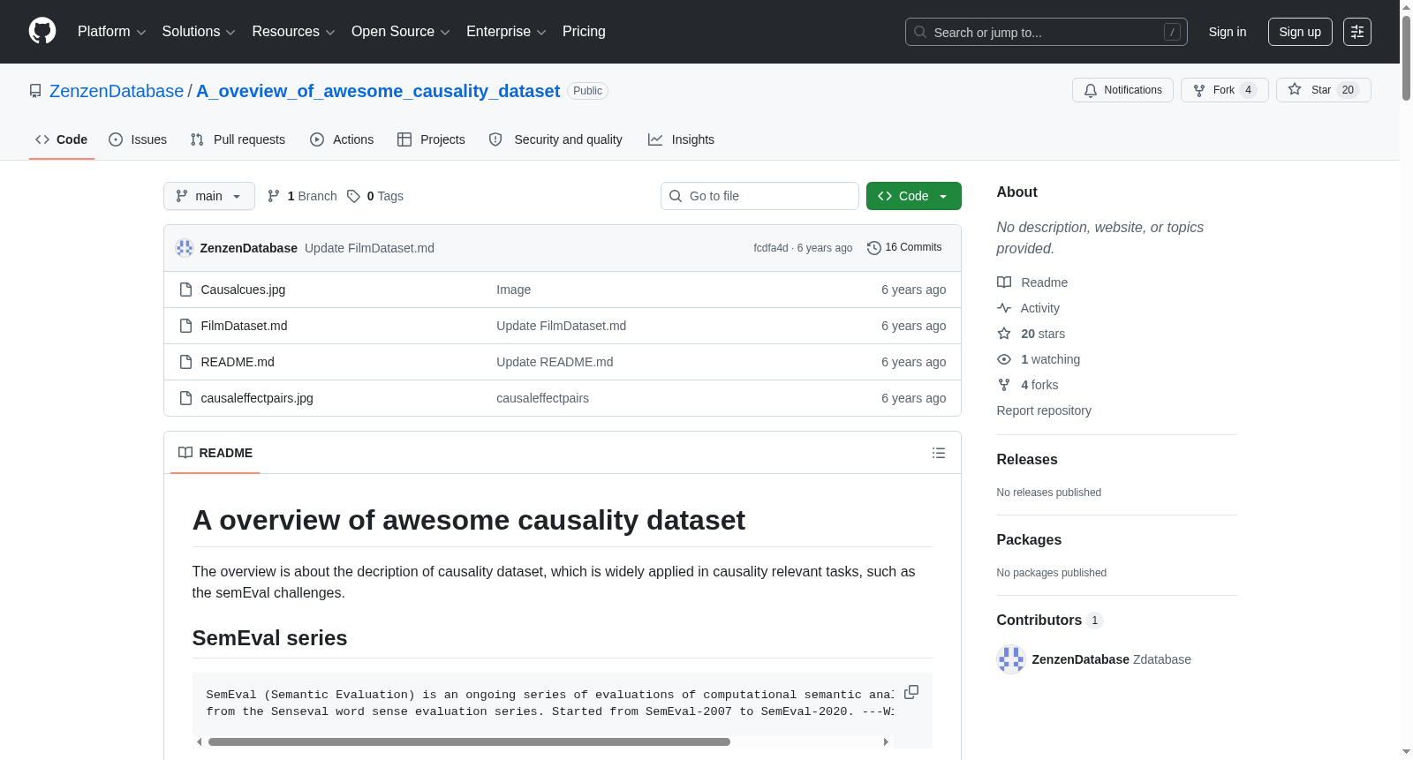This screenshot has width=1413, height=760.
Task: Open ZenzenDatabase Zdatabase contributor link
Action: coord(1112,659)
